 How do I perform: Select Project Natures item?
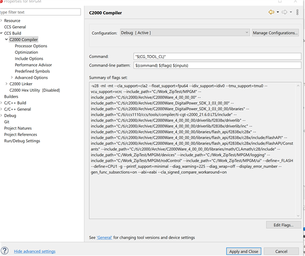pos(18,128)
